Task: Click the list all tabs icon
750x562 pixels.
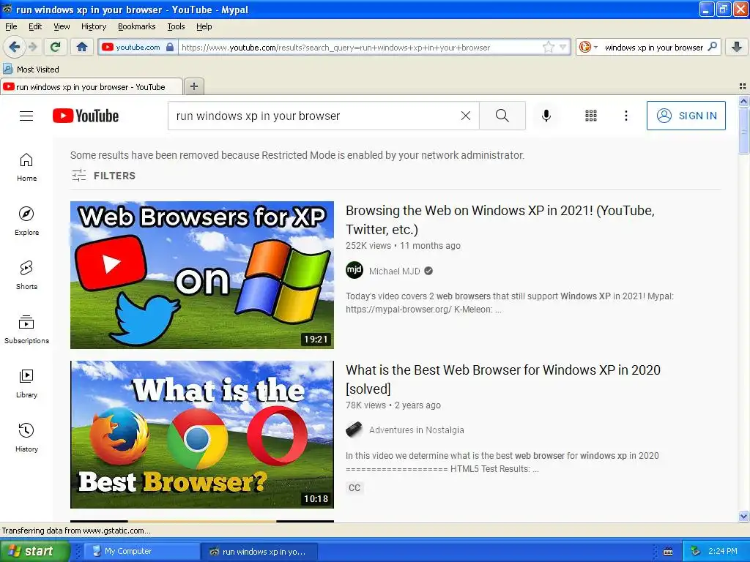Action: tap(743, 86)
